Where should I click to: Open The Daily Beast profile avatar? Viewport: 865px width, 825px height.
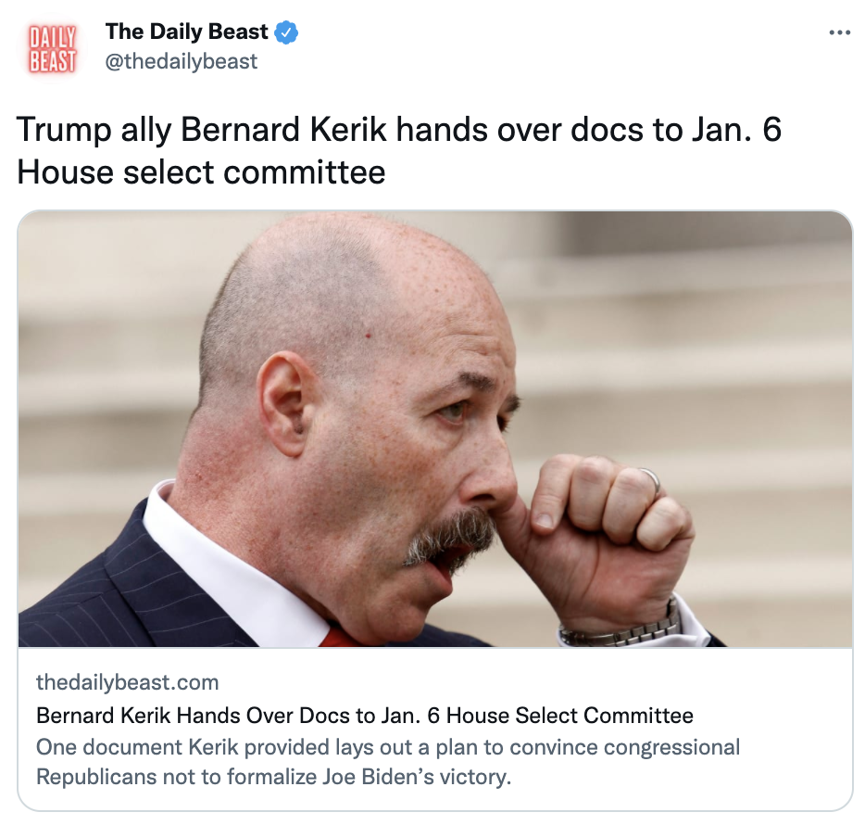click(x=52, y=48)
